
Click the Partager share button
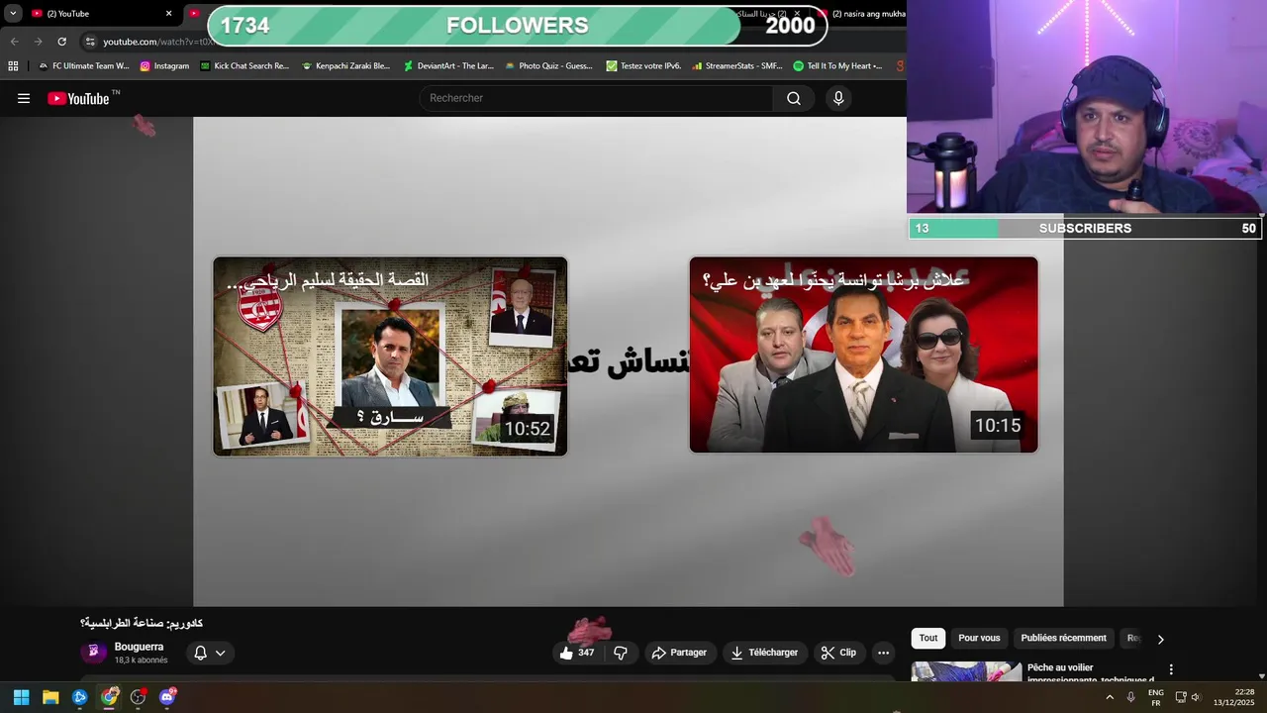tap(679, 653)
